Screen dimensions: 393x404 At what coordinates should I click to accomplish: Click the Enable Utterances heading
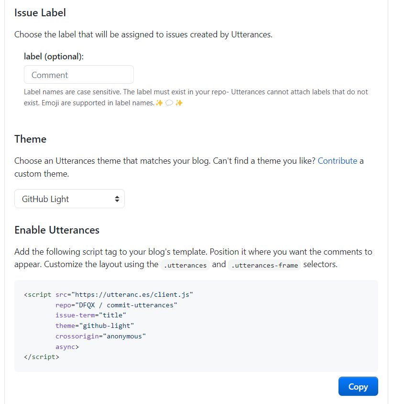(x=57, y=230)
